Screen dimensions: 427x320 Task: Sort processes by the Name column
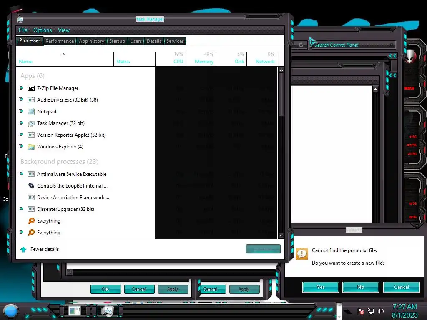pos(65,59)
